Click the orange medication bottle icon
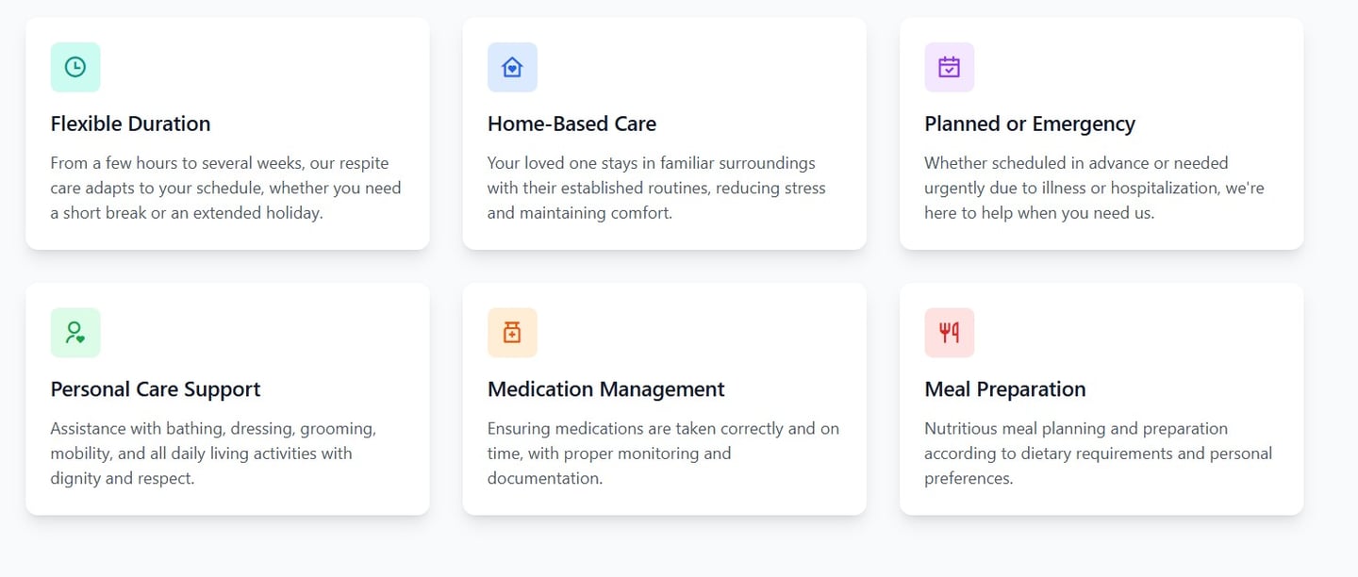The image size is (1358, 577). (x=512, y=333)
